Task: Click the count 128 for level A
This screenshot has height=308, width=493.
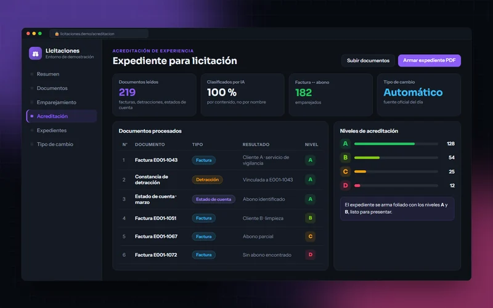Action: [450, 144]
